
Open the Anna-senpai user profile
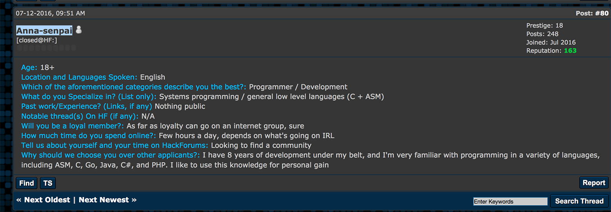[x=44, y=31]
